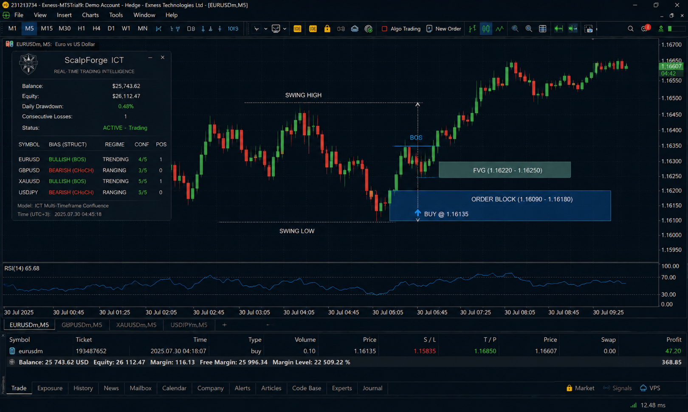Take a chart screenshot icon
This screenshot has height=412, width=688.
(x=589, y=29)
